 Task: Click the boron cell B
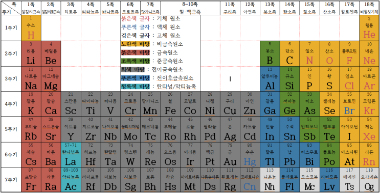[270, 54]
